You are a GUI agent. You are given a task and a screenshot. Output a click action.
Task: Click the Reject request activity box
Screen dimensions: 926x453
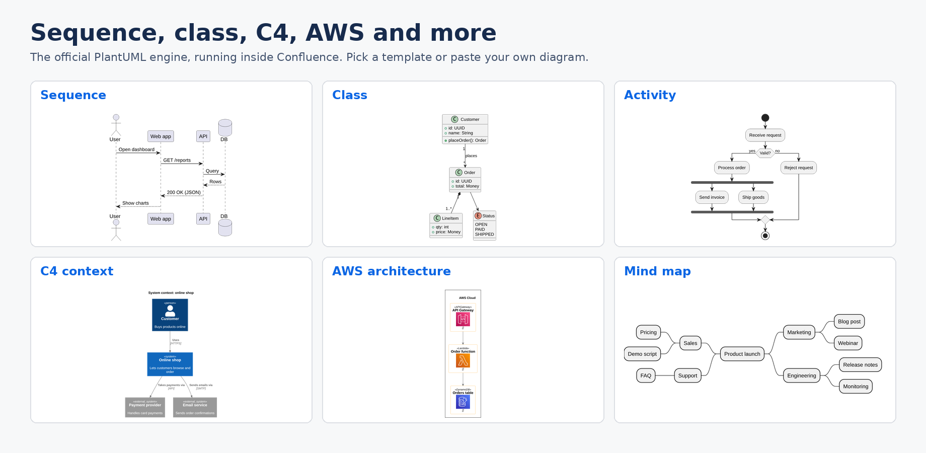tap(799, 168)
